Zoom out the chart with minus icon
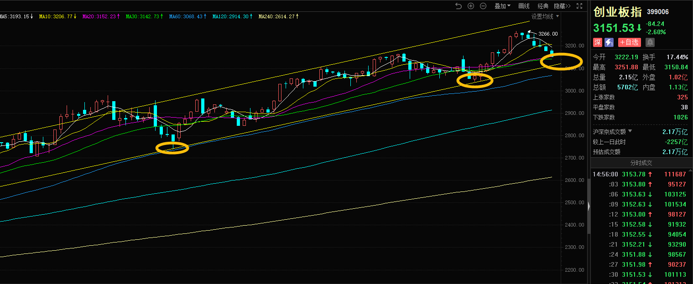 (x=483, y=6)
